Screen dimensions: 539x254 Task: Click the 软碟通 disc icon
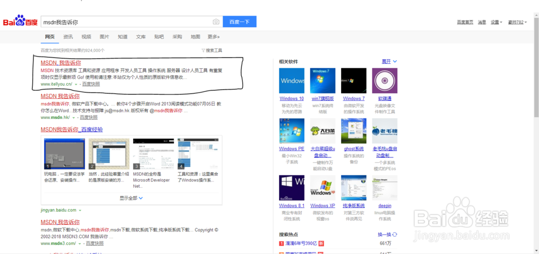click(385, 81)
